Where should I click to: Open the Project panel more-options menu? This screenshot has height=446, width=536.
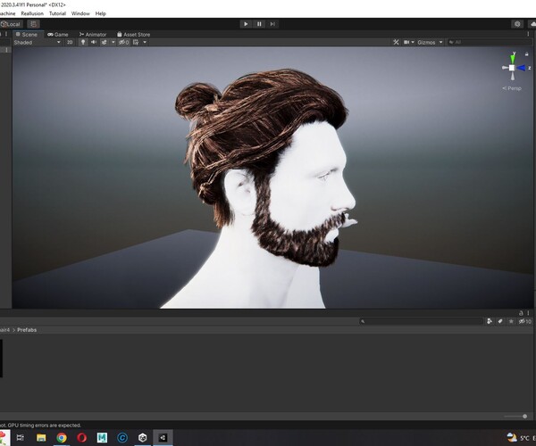[x=528, y=313]
